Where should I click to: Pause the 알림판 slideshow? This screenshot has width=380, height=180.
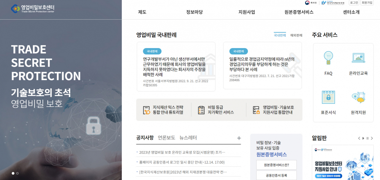pyautogui.click(x=368, y=138)
